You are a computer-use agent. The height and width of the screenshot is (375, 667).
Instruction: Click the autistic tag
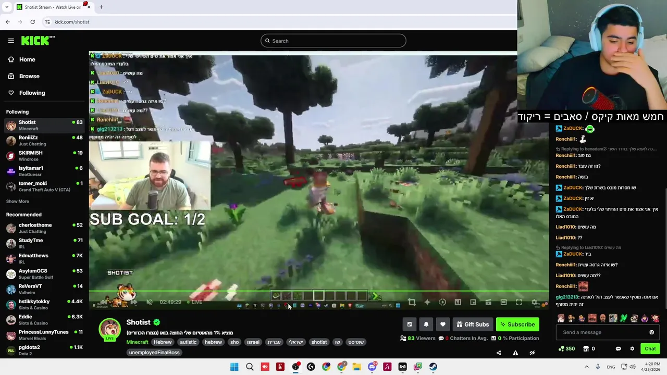point(188,342)
